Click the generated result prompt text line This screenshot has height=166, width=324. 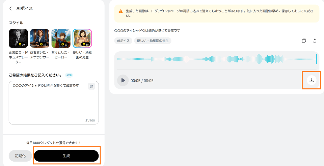[x=147, y=31]
